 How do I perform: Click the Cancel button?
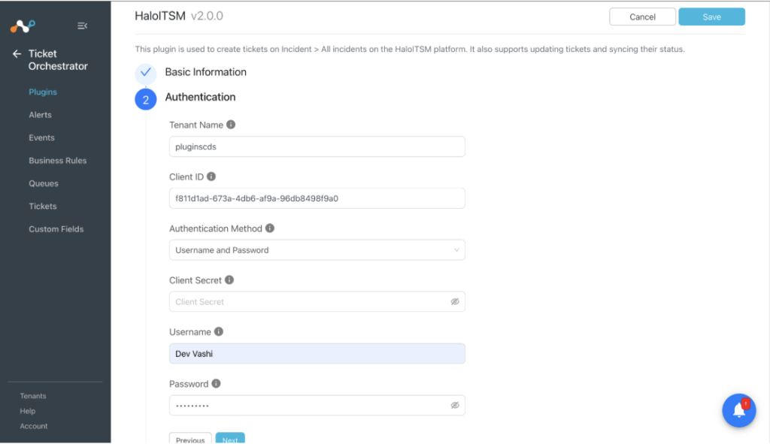pyautogui.click(x=642, y=17)
